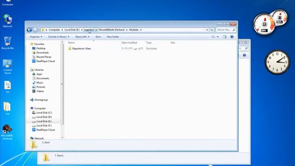
Task: Click Local Disk (E:) in the address breadcrumb
Action: tap(72, 30)
